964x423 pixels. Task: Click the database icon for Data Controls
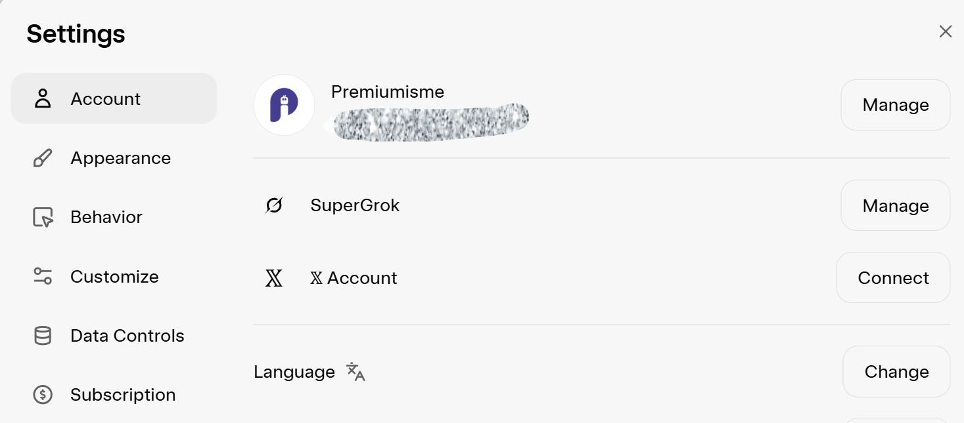click(43, 336)
